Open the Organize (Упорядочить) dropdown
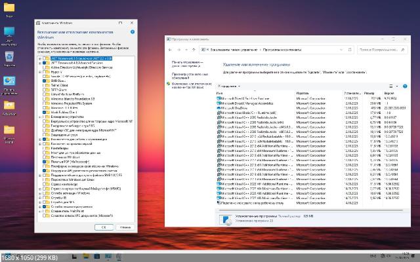 [228, 86]
